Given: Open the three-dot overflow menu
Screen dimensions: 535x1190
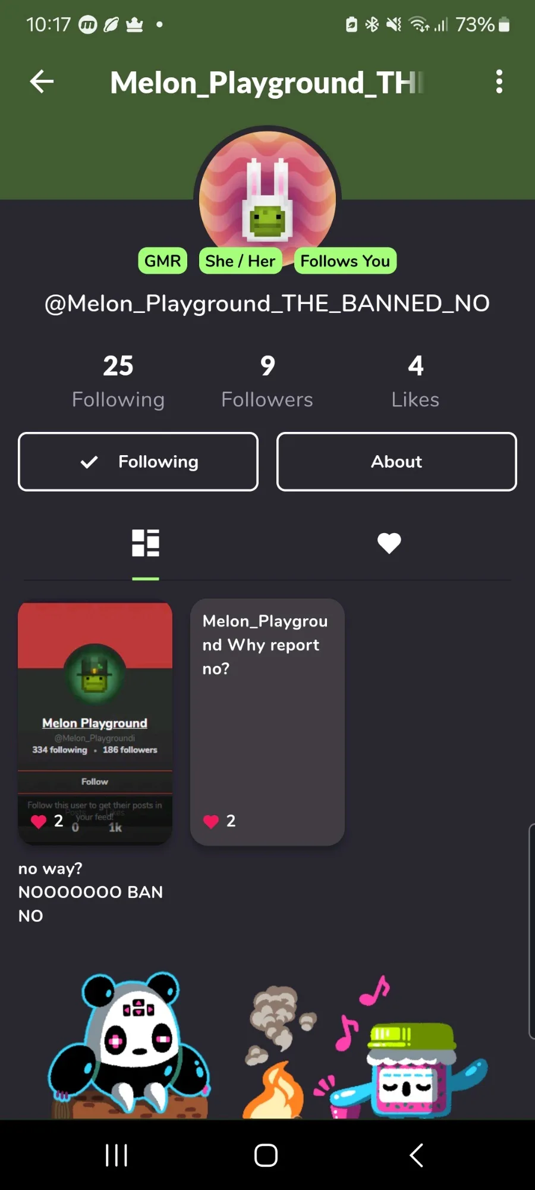Looking at the screenshot, I should [499, 82].
